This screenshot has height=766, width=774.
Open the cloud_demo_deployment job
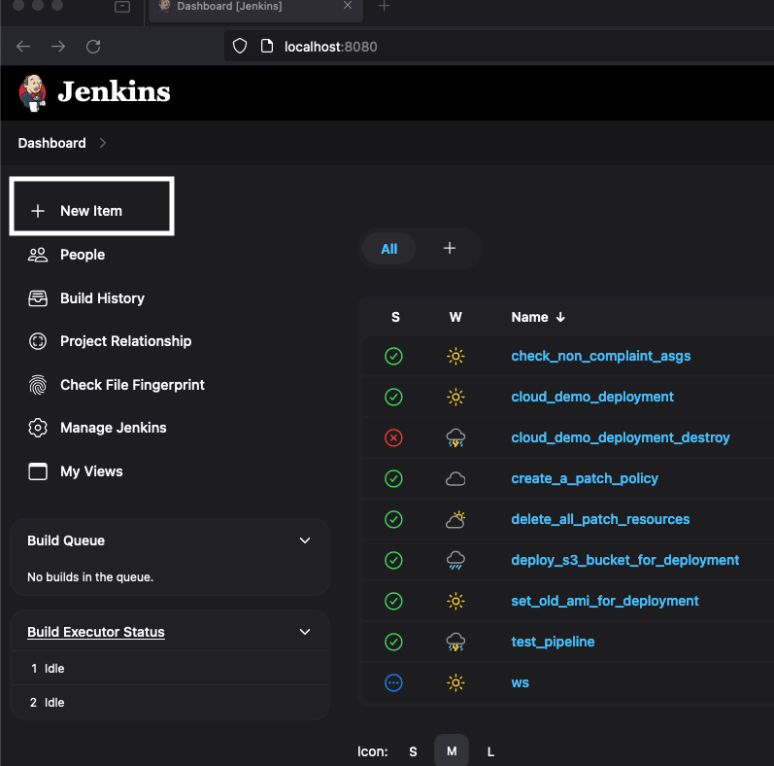(x=592, y=397)
